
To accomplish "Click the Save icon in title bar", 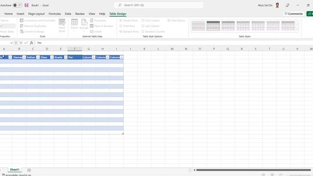I will pos(26,5).
